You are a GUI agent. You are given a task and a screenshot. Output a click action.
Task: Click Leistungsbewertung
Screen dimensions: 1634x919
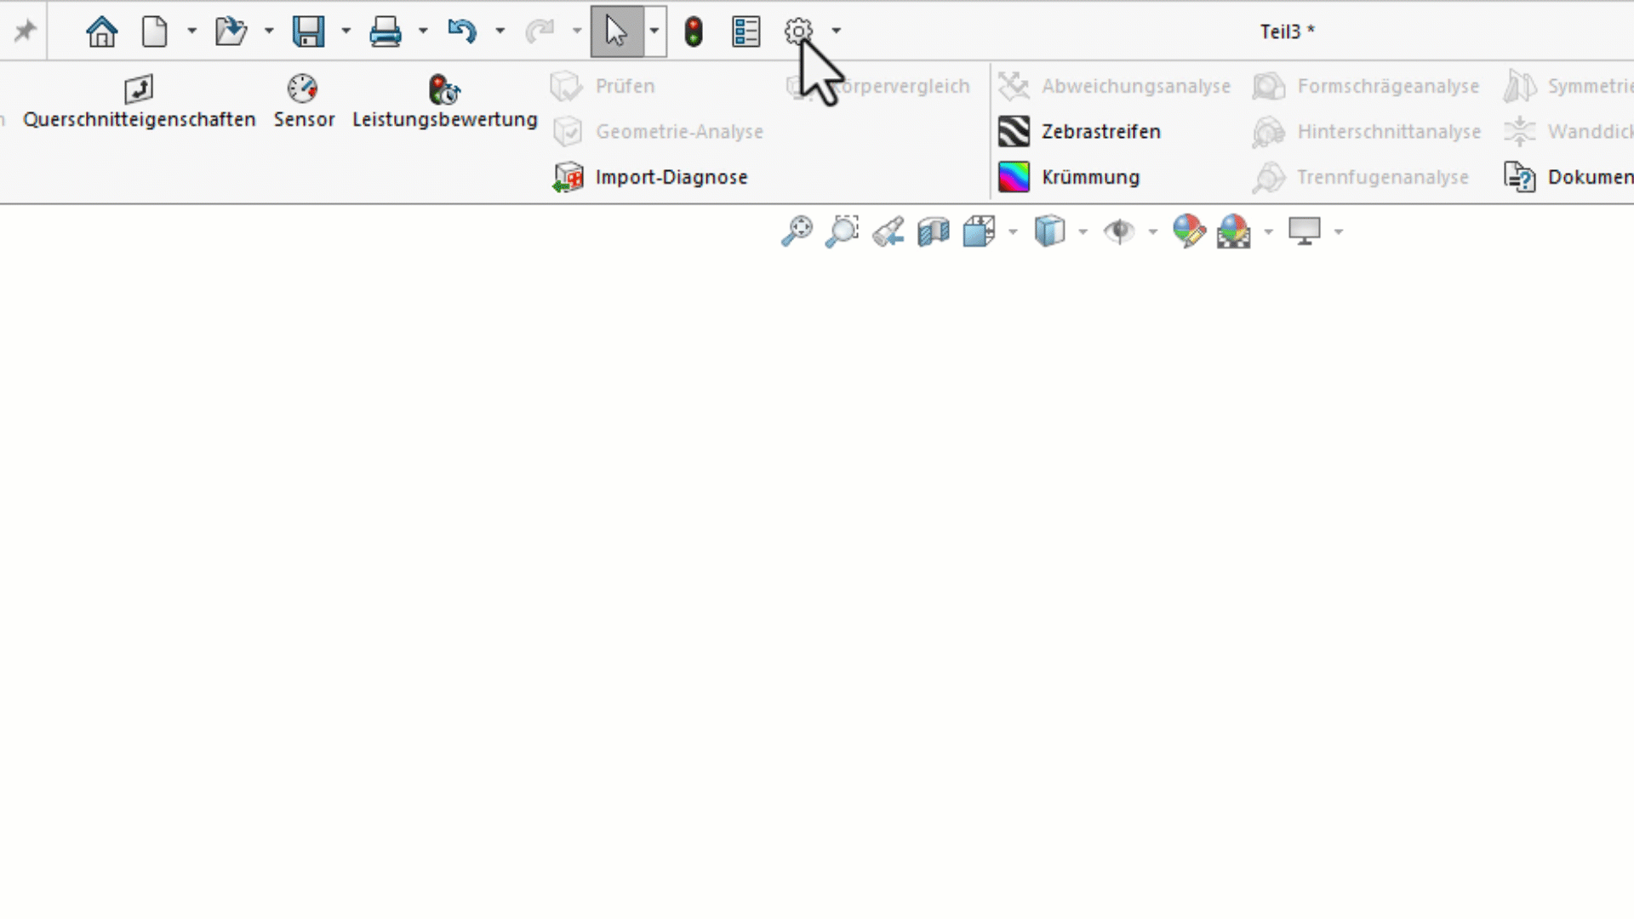coord(444,101)
